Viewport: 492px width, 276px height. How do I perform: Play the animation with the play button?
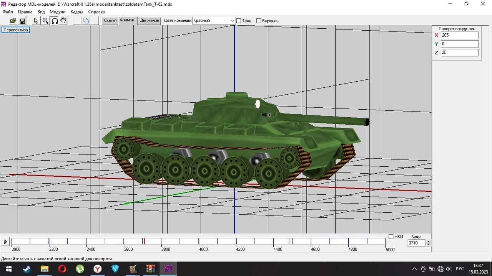click(x=5, y=242)
